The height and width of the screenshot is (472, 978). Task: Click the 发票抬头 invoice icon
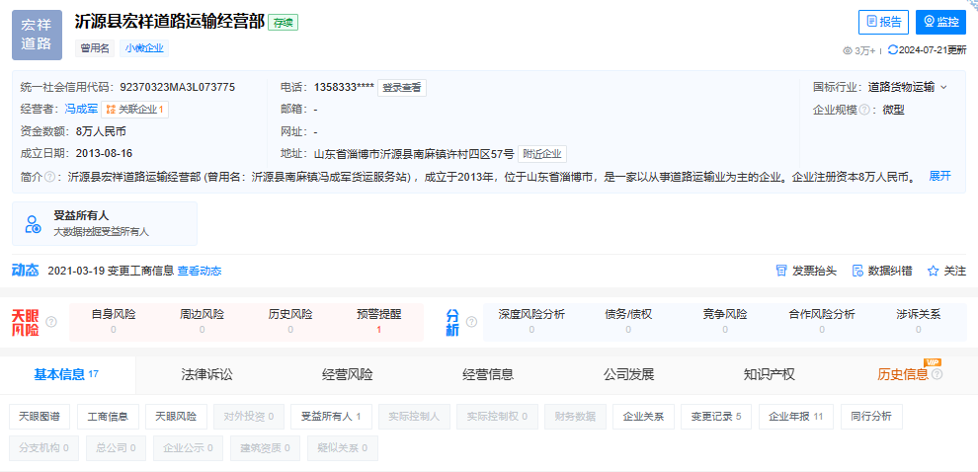[780, 271]
